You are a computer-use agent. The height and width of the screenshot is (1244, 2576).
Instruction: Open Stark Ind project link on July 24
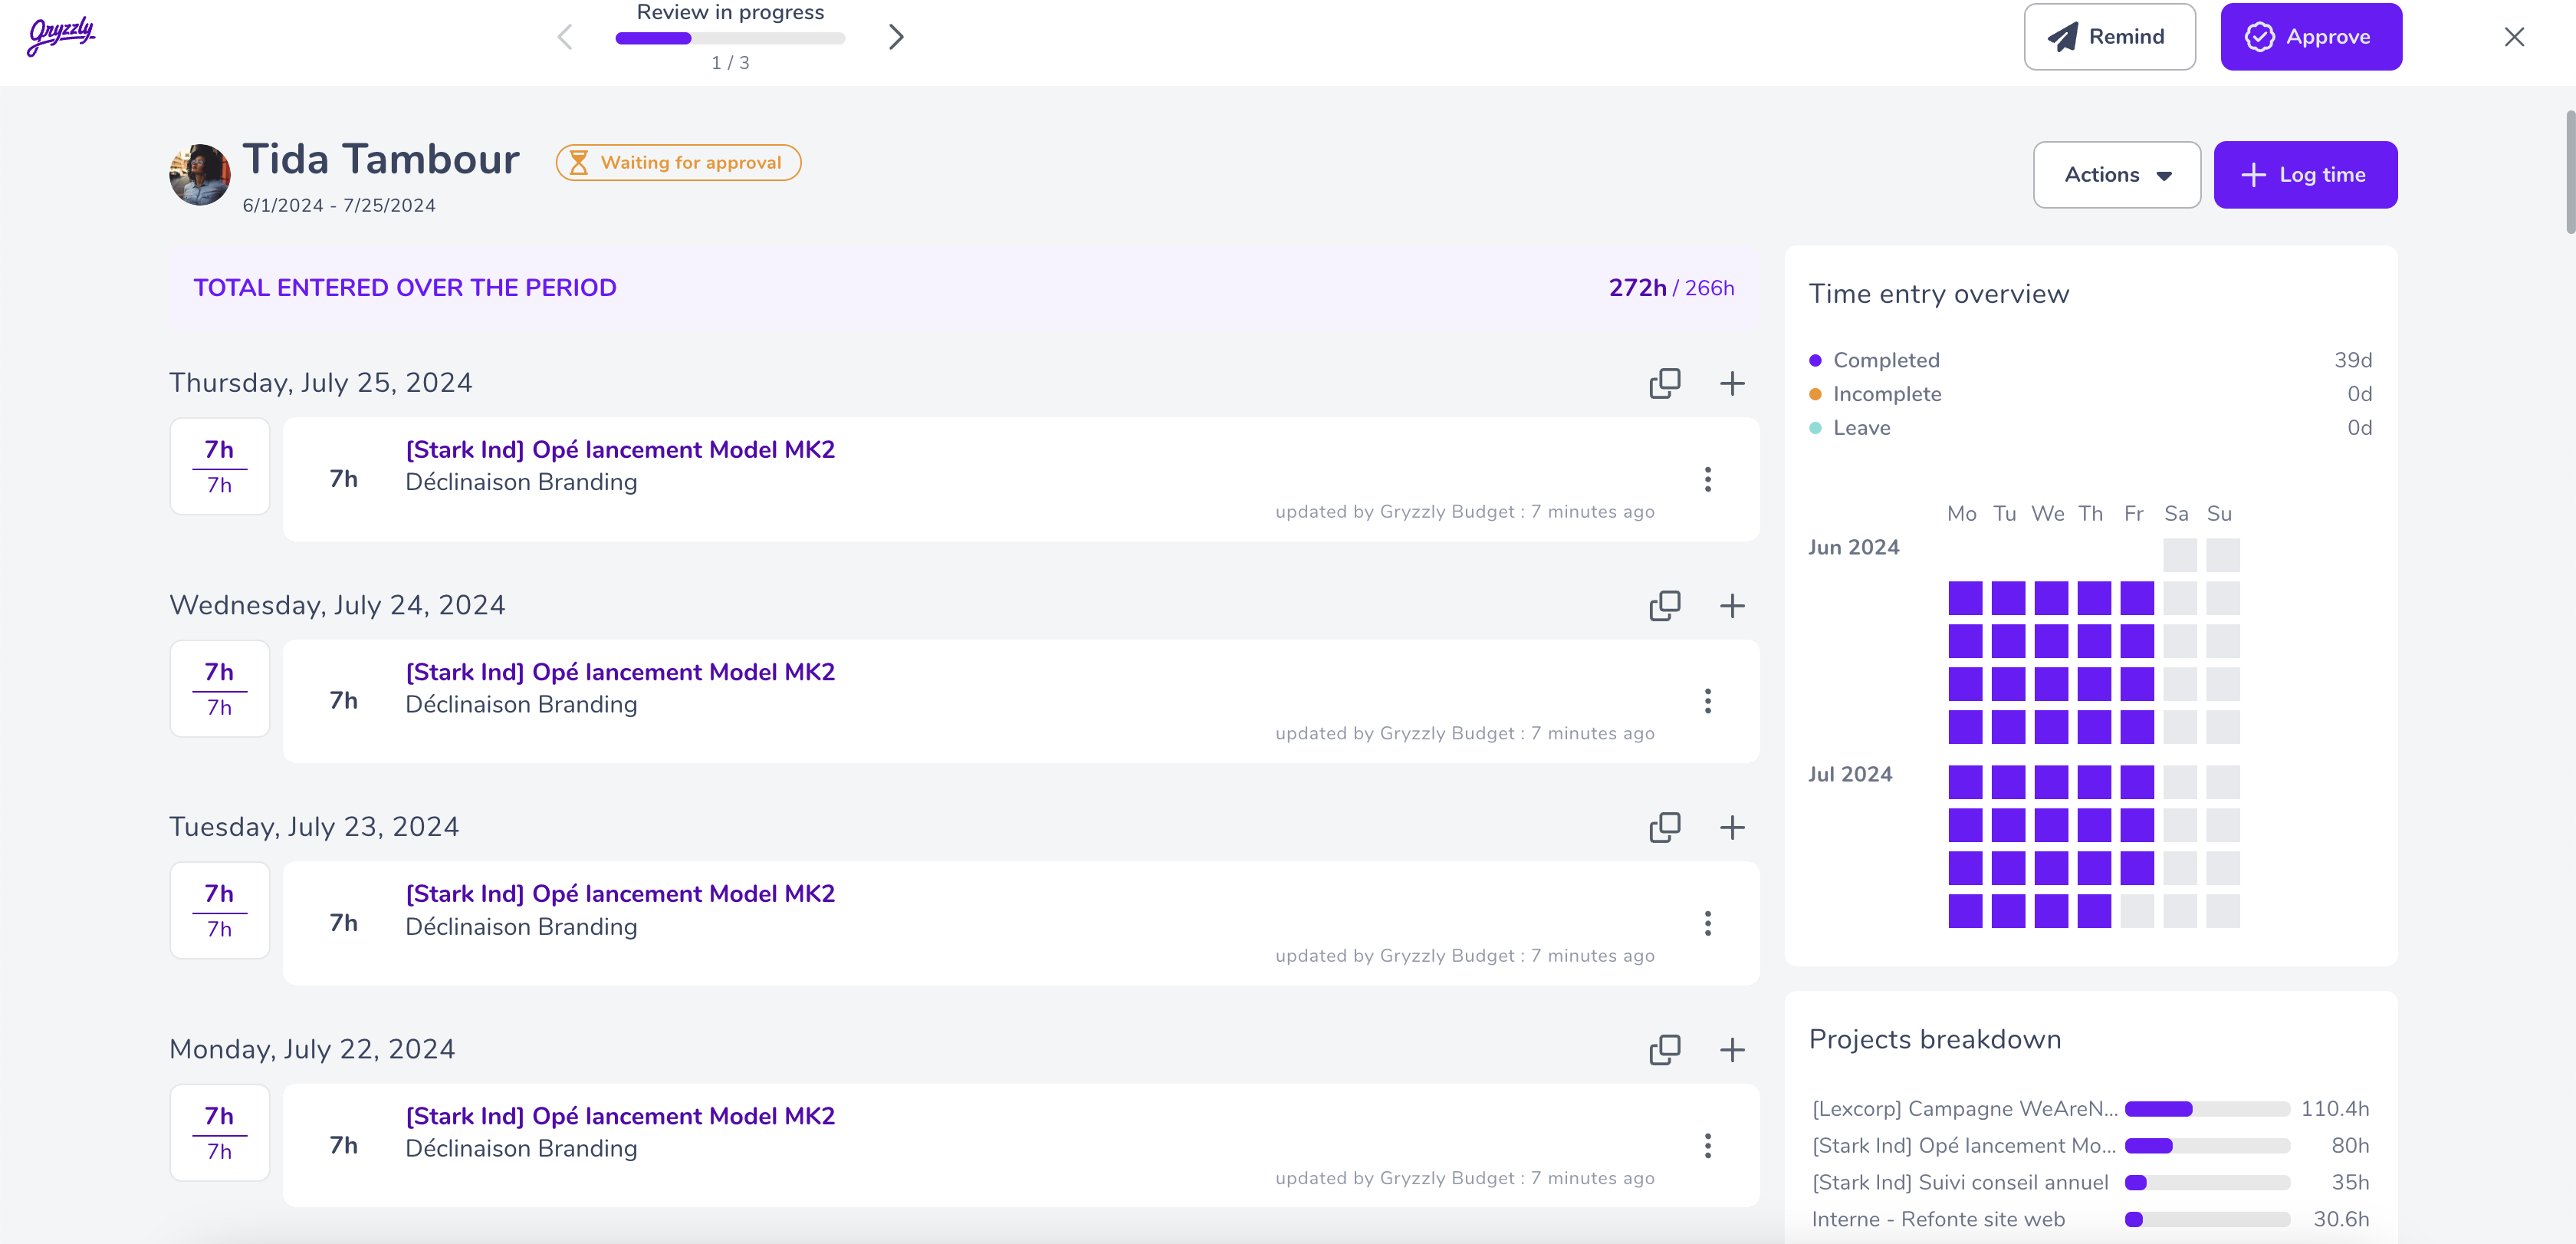click(x=620, y=672)
